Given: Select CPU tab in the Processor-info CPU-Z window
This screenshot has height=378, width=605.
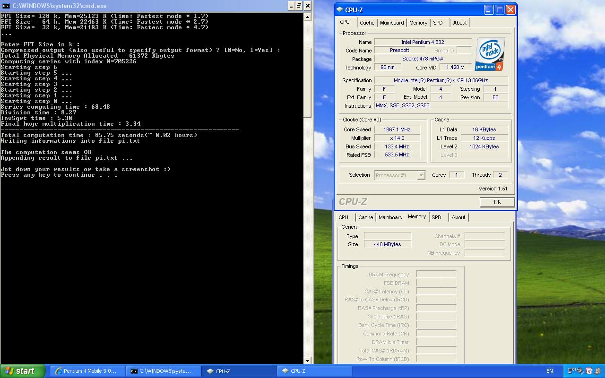Looking at the screenshot, I should pos(345,22).
